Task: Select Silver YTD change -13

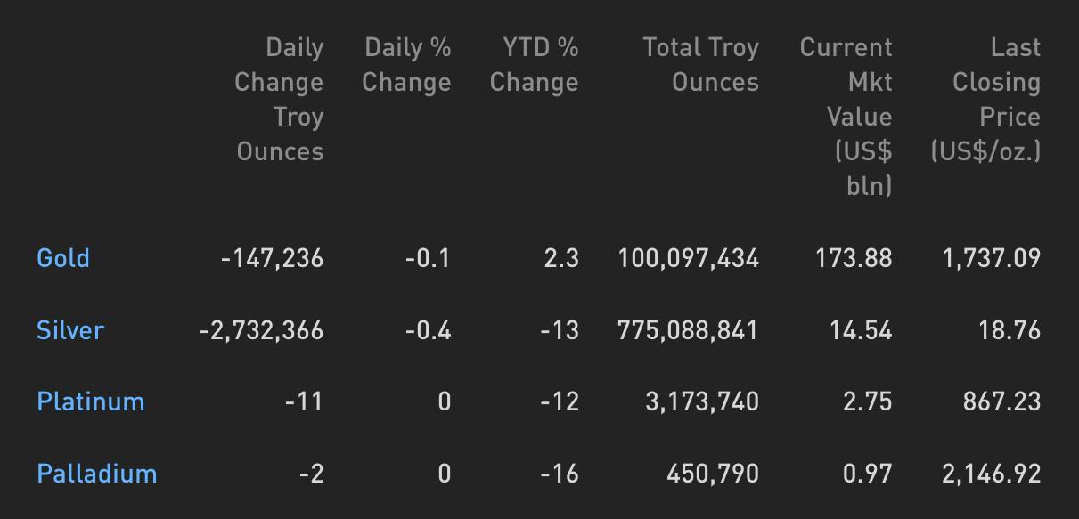Action: (x=560, y=330)
